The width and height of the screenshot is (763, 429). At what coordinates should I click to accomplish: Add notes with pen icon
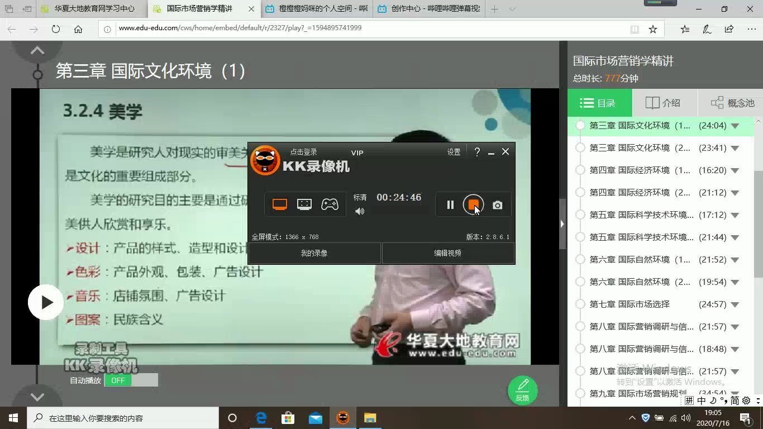click(x=707, y=29)
